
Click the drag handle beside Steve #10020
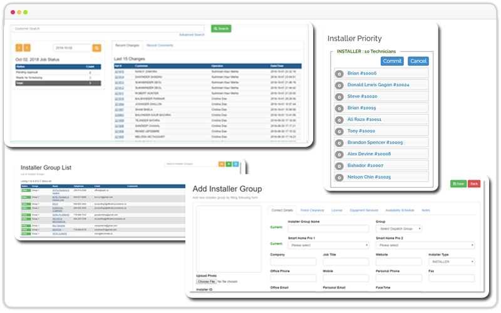pos(339,96)
